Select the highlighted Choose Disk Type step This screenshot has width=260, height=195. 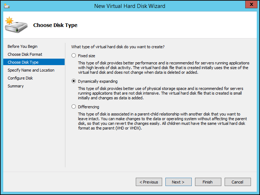click(23, 62)
